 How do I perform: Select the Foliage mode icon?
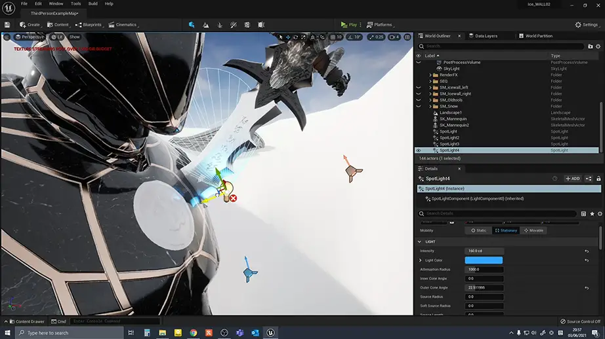(x=220, y=25)
